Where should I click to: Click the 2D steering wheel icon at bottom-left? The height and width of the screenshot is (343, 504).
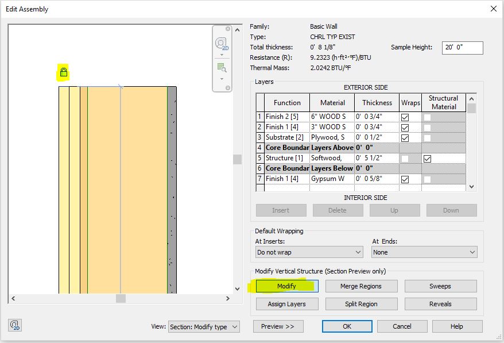pos(14,326)
